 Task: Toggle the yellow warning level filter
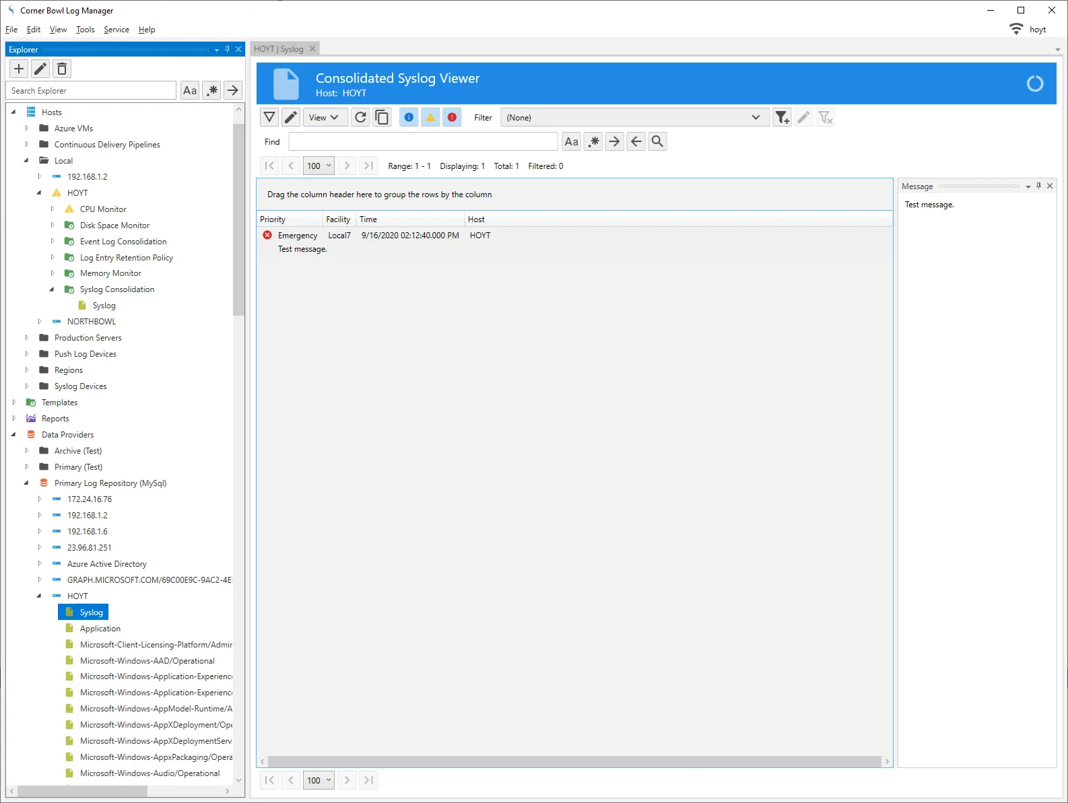tap(430, 117)
